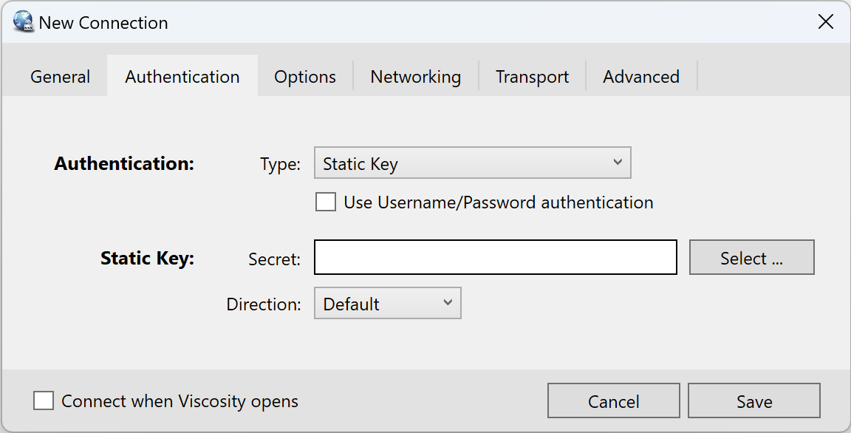Viewport: 851px width, 433px height.
Task: Show the Transport tab
Action: pos(533,77)
